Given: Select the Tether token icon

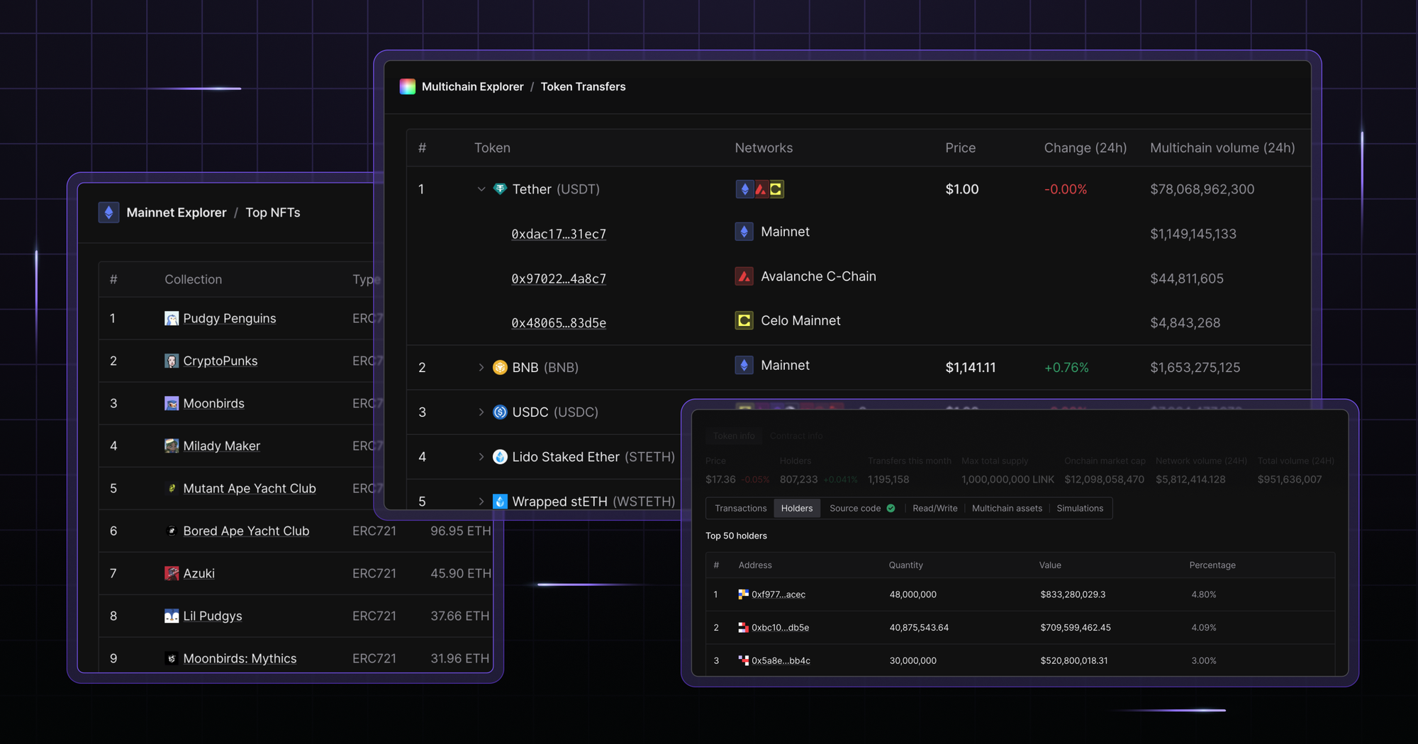Looking at the screenshot, I should click(x=500, y=189).
